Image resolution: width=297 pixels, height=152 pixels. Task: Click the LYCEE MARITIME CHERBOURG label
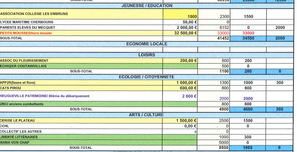pos(27,22)
